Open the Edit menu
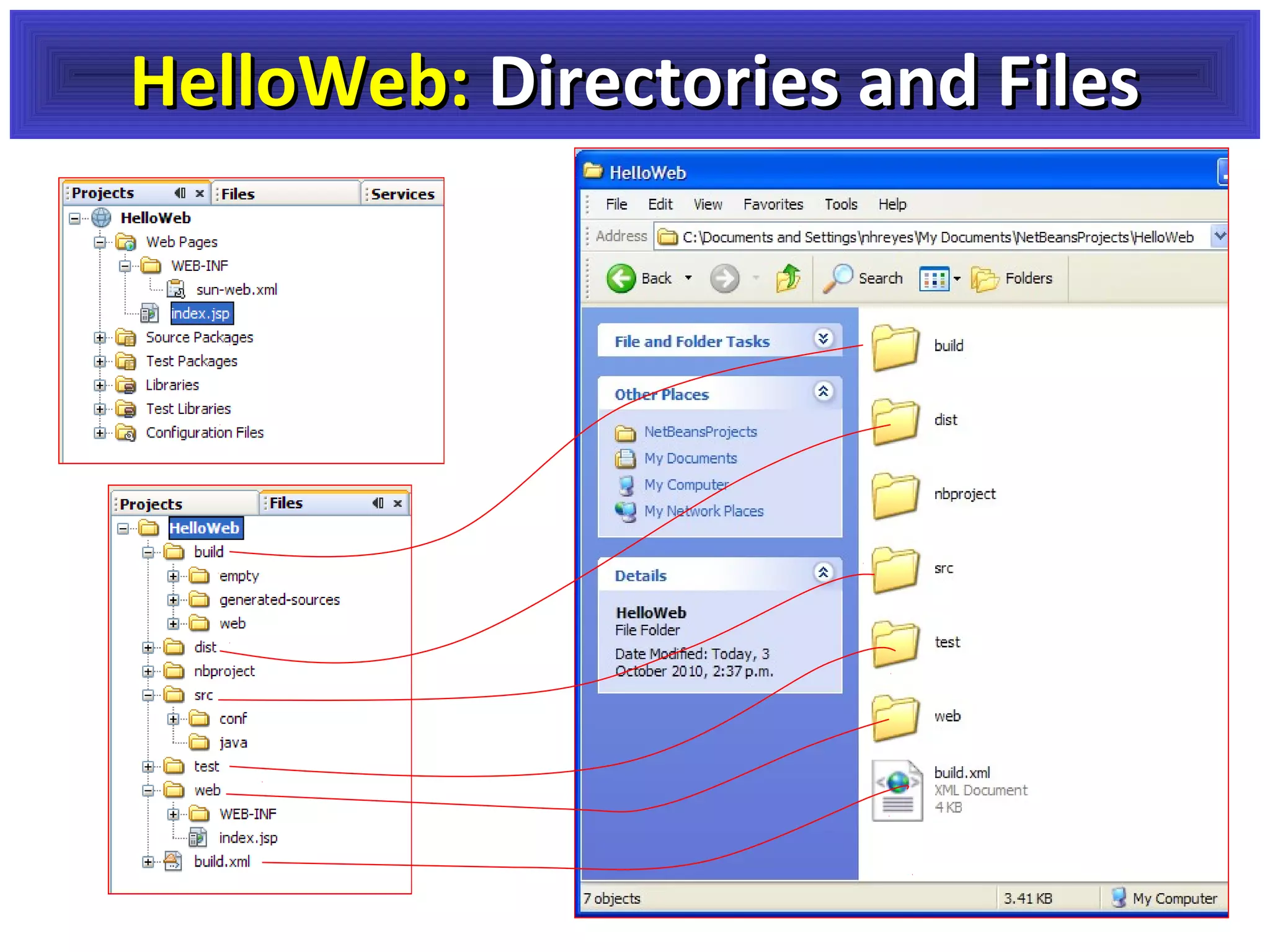The height and width of the screenshot is (952, 1270). 660,204
